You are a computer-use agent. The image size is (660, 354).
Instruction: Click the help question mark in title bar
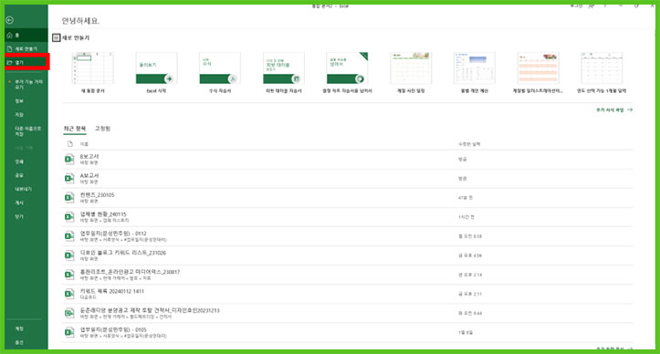(x=605, y=5)
